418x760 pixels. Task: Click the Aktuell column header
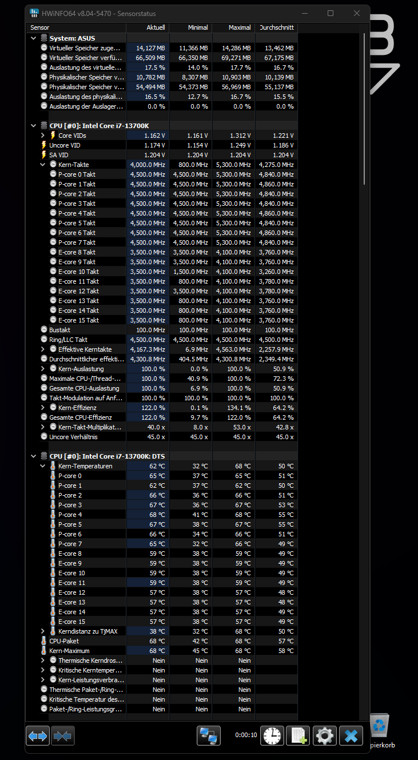click(148, 27)
